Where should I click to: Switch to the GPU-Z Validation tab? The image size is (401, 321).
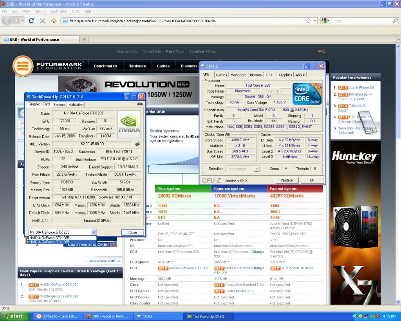[76, 104]
